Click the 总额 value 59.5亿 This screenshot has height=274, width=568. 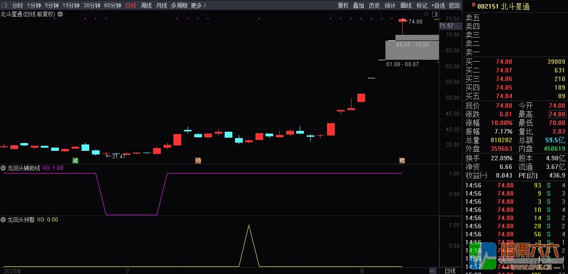click(555, 140)
